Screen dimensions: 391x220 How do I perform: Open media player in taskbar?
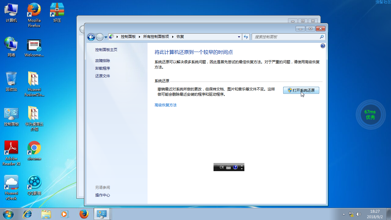pyautogui.click(x=64, y=214)
